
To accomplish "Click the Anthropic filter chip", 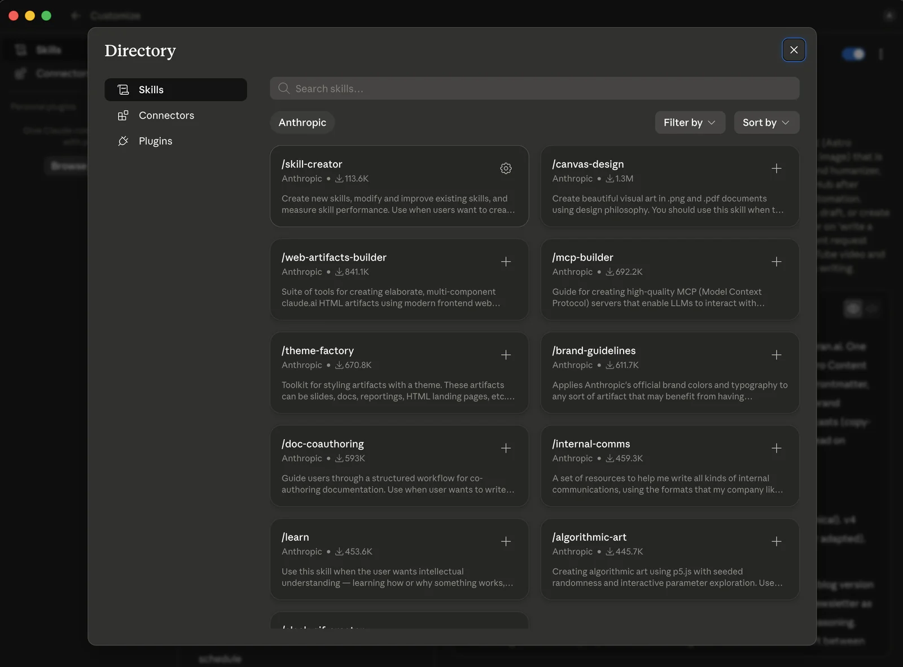I will tap(302, 122).
